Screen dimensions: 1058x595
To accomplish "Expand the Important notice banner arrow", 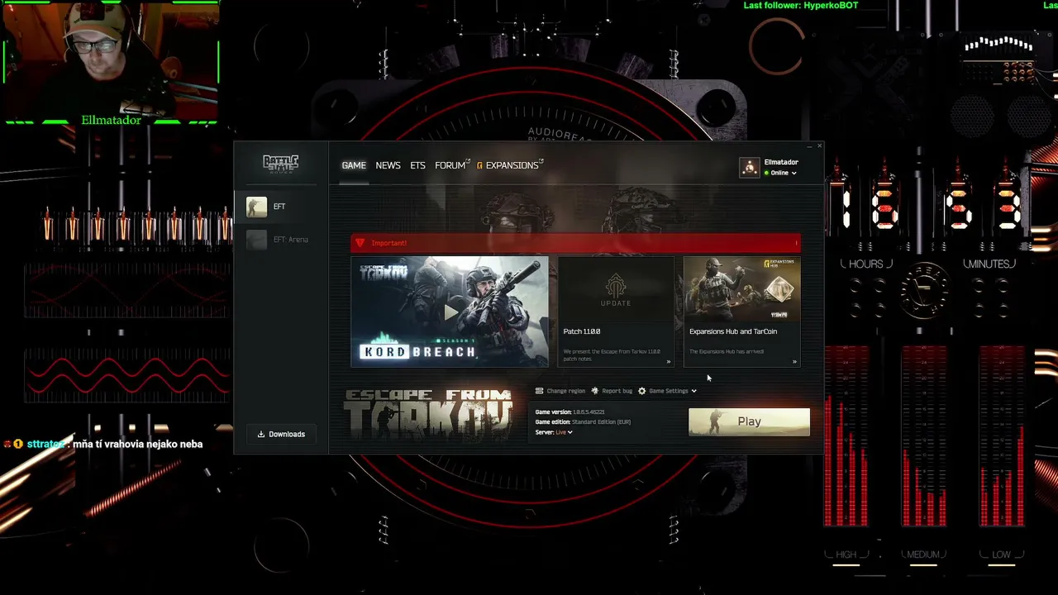I will (x=796, y=243).
